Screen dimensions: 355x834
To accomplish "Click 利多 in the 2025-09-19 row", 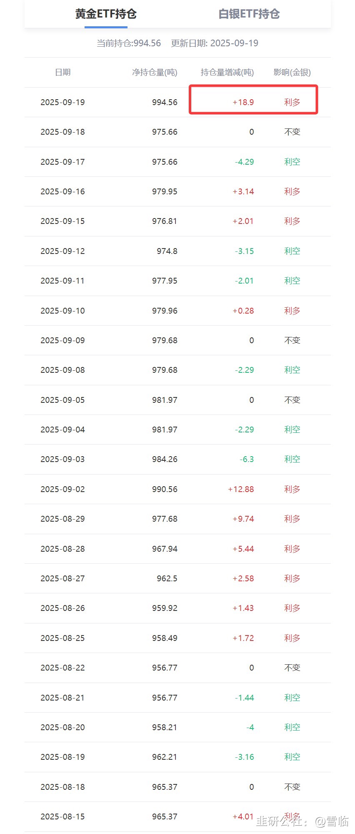I will point(292,103).
